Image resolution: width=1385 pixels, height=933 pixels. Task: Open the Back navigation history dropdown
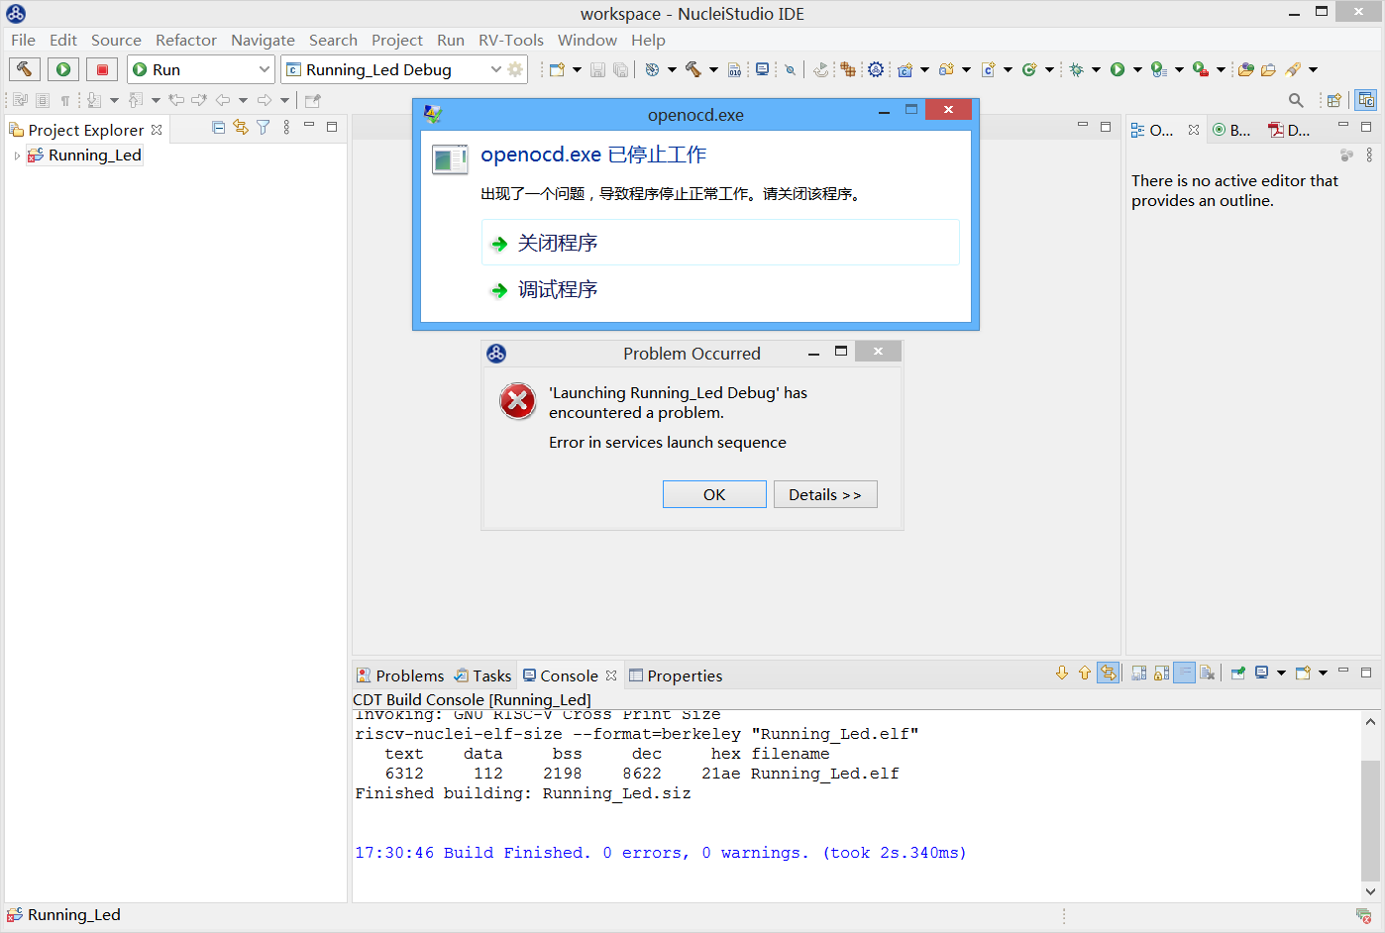(243, 100)
